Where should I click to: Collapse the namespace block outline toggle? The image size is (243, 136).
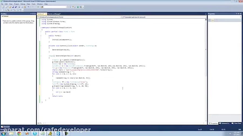tap(41, 28)
